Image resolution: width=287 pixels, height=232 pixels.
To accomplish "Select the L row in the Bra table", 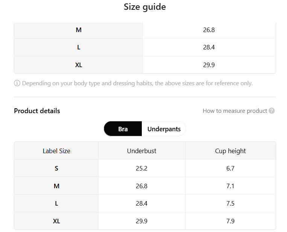I will point(145,203).
